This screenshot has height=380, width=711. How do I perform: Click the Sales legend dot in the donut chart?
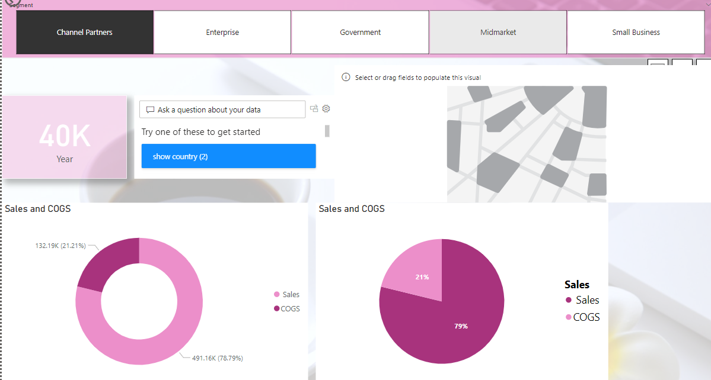tap(276, 295)
